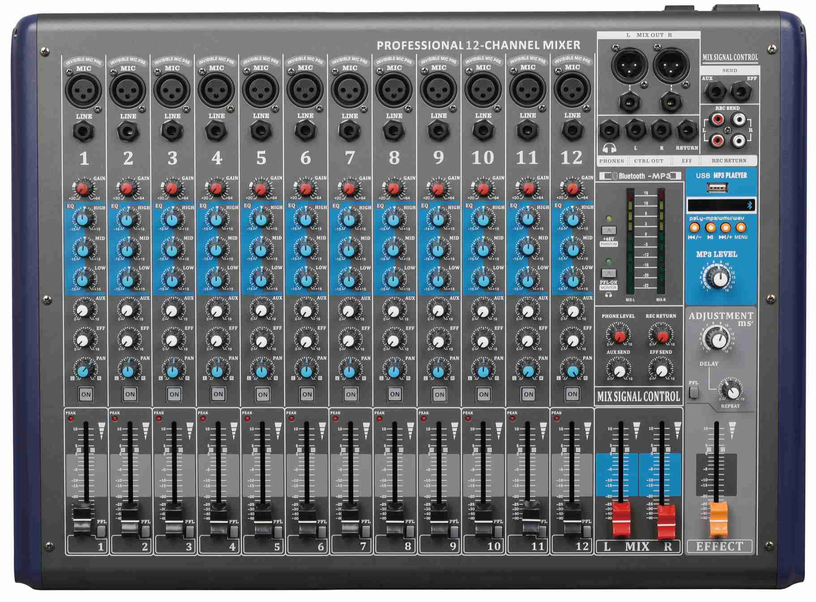The height and width of the screenshot is (602, 816).
Task: Click the MIX SIGNAL CONTROL label above faders
Action: (638, 397)
